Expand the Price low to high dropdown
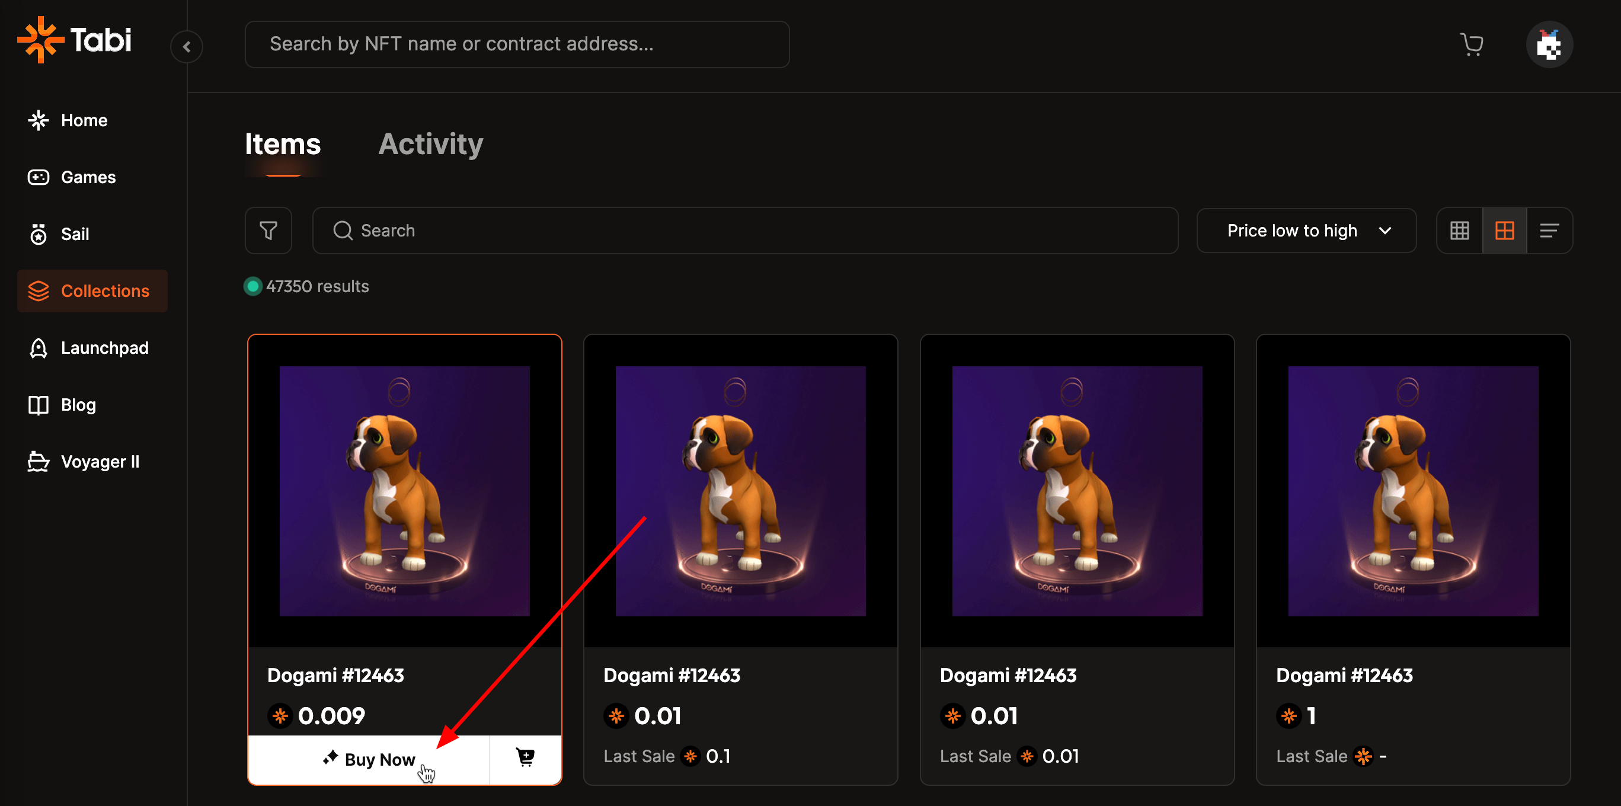 1306,231
